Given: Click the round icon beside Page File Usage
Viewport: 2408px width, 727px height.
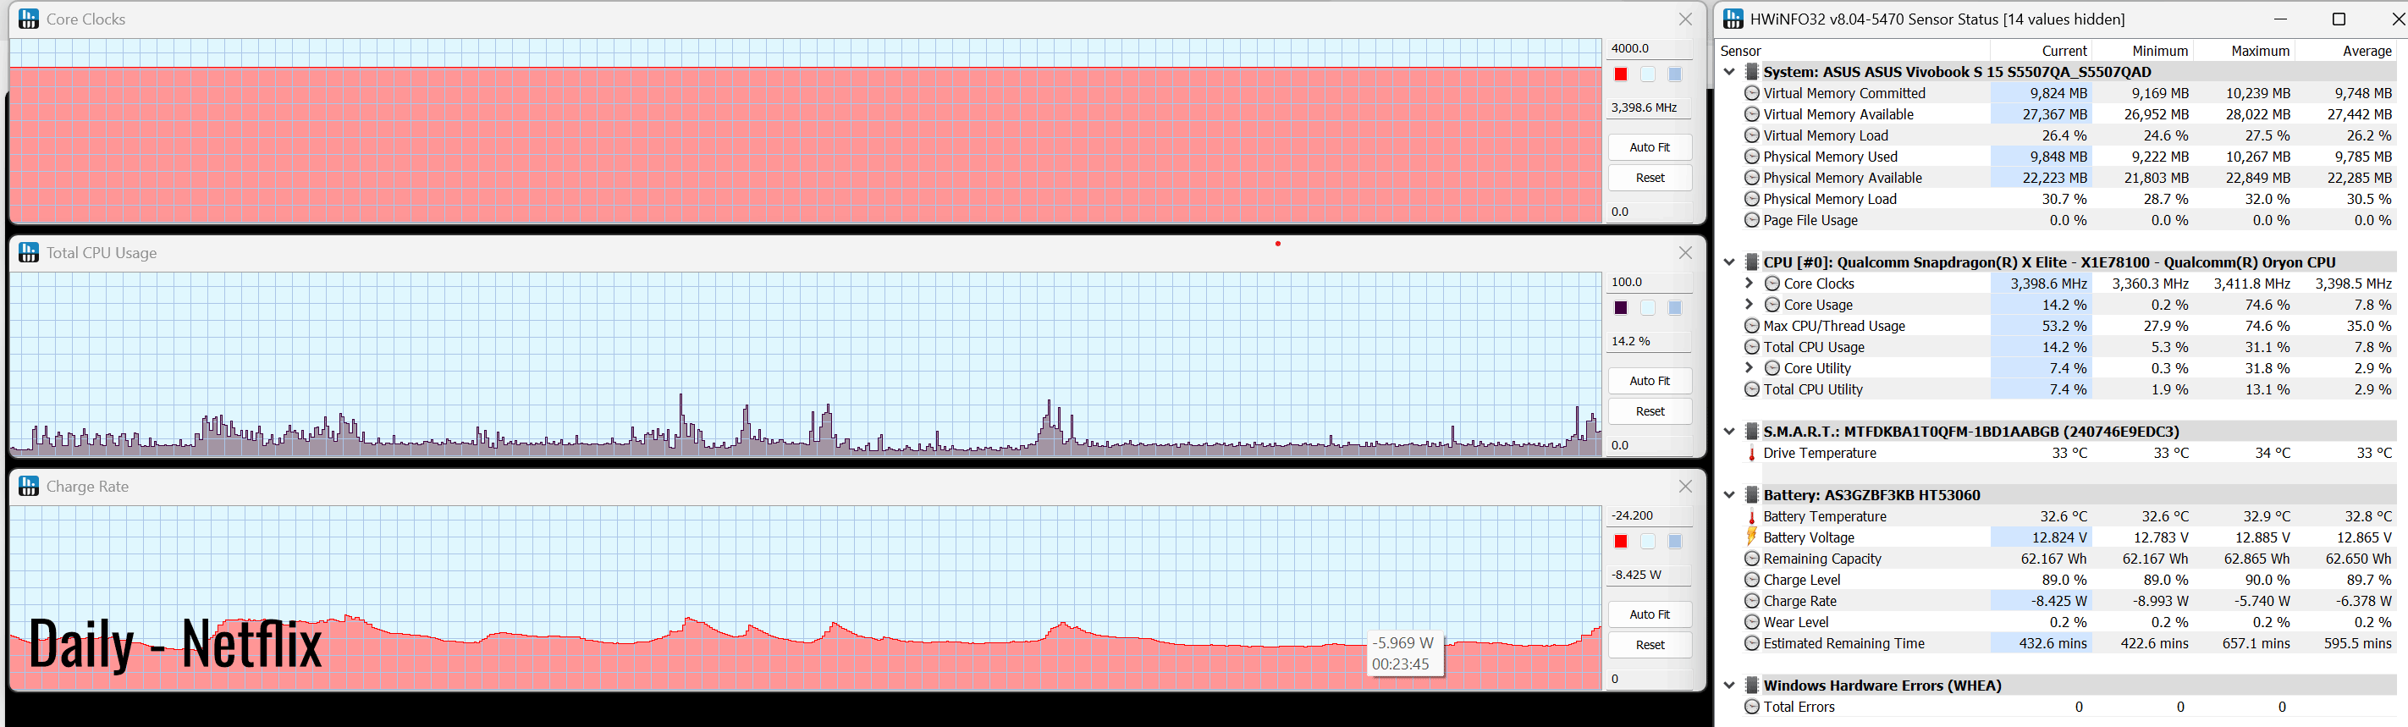Looking at the screenshot, I should pyautogui.click(x=1752, y=221).
